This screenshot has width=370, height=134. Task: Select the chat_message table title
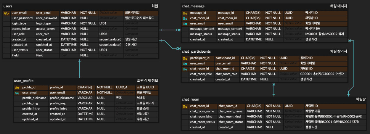click(193, 6)
